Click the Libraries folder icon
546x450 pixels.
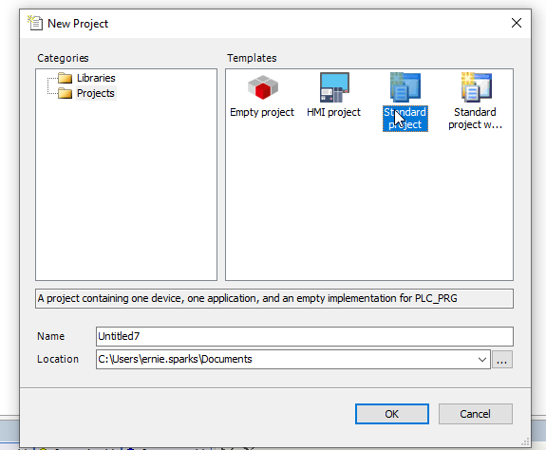tap(66, 78)
